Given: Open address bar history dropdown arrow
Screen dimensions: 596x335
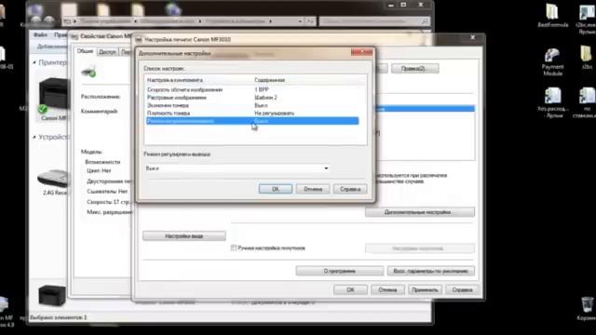Looking at the screenshot, I should 300,21.
